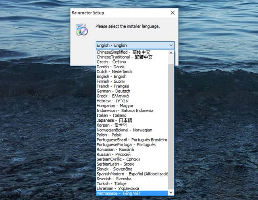Select French - Français option
Image resolution: width=258 pixels, height=200 pixels.
113,86
